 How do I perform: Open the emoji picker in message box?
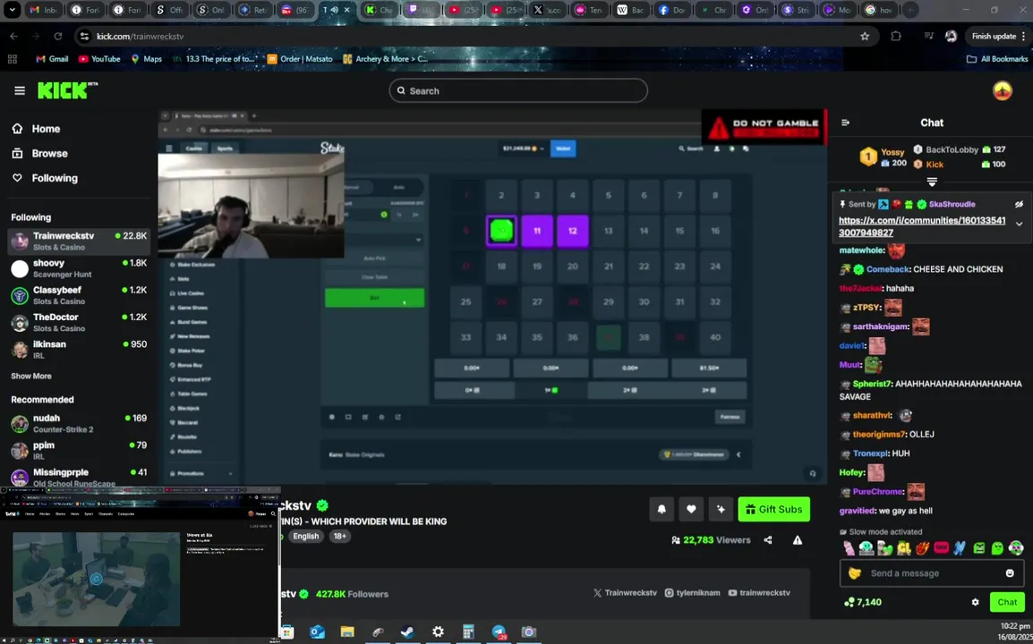(x=1010, y=572)
